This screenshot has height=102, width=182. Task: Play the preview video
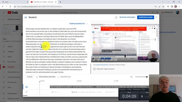coord(94,60)
